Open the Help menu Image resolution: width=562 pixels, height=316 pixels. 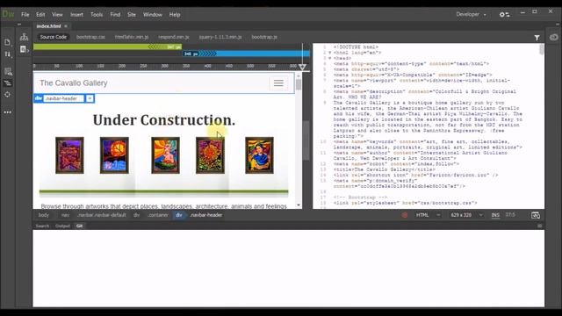pyautogui.click(x=175, y=15)
